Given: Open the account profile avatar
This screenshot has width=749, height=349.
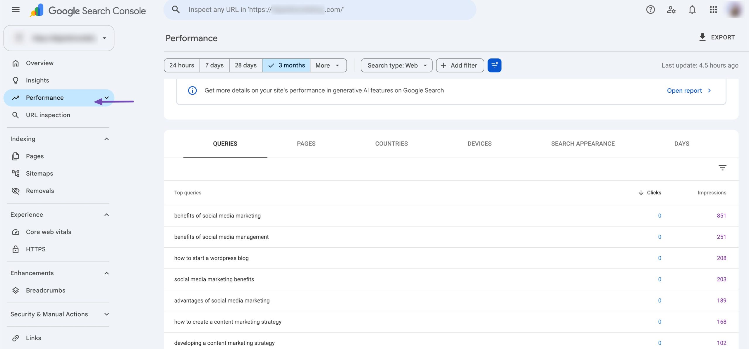Looking at the screenshot, I should 735,10.
